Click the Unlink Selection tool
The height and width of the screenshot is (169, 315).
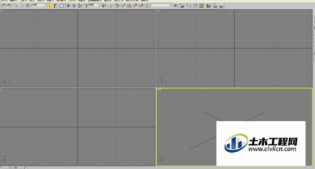[x=22, y=6]
